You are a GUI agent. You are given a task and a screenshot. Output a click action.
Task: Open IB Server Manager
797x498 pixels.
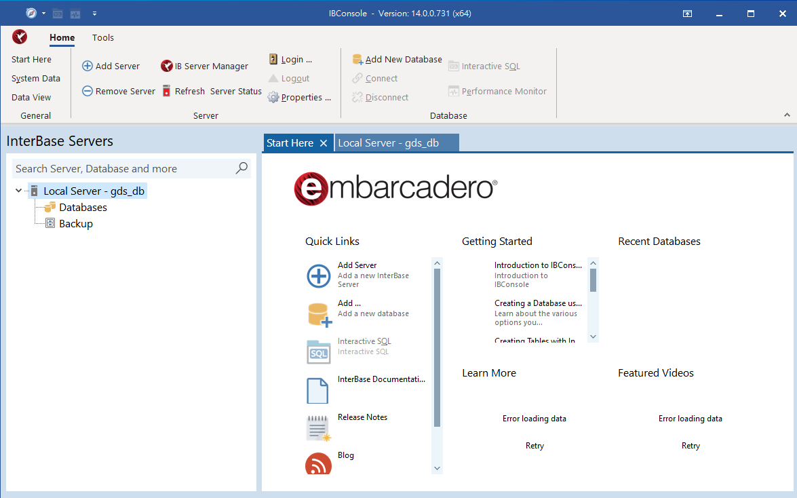pyautogui.click(x=204, y=66)
